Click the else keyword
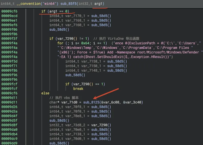Image resolution: width=203 pixels, height=145 pixels. (x=45, y=93)
